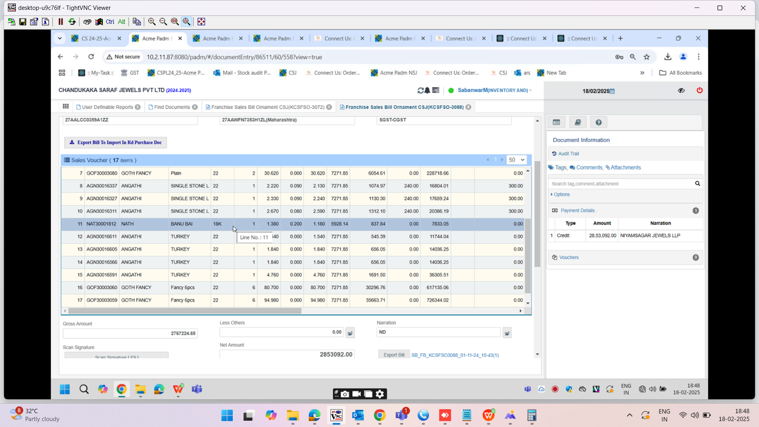The height and width of the screenshot is (427, 759).
Task: Open Chrome three-dot menu
Action: pyautogui.click(x=699, y=57)
